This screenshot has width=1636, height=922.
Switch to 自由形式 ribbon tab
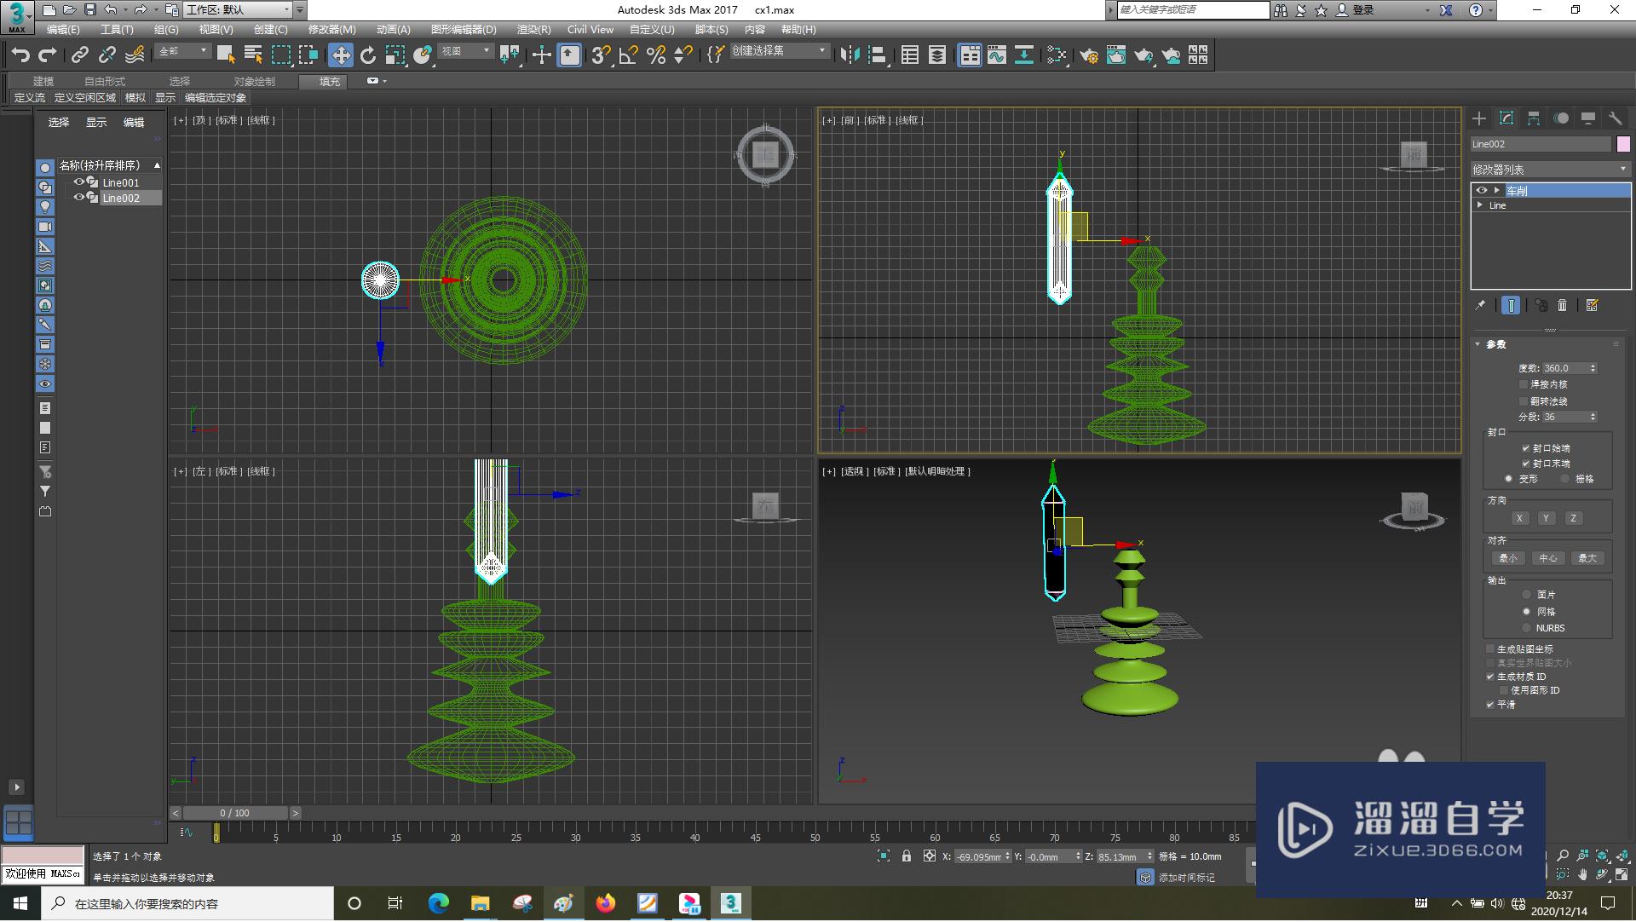pos(104,82)
